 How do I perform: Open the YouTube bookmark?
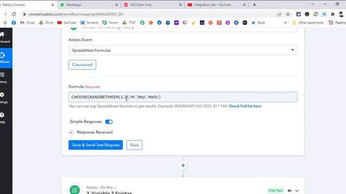tap(66, 23)
